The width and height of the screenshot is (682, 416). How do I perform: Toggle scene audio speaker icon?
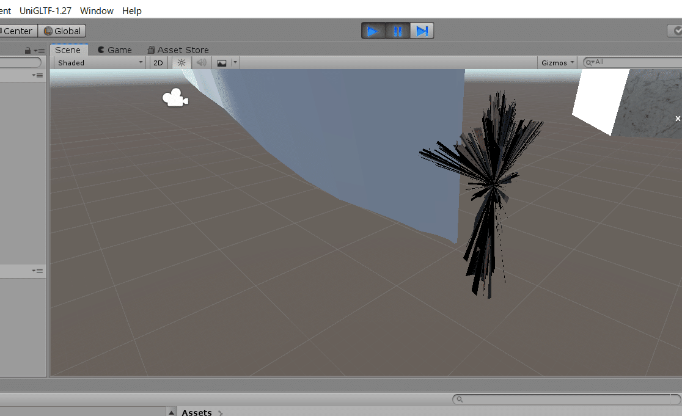(x=201, y=62)
